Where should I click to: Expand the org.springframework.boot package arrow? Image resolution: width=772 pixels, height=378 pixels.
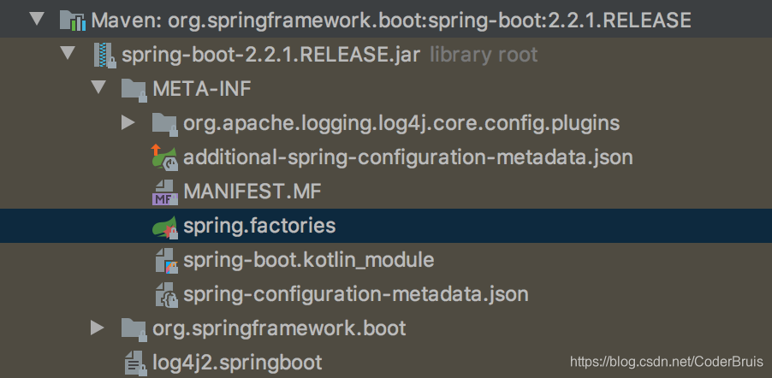98,328
